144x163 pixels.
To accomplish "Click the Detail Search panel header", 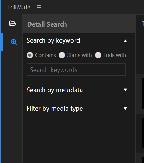I will (x=47, y=24).
